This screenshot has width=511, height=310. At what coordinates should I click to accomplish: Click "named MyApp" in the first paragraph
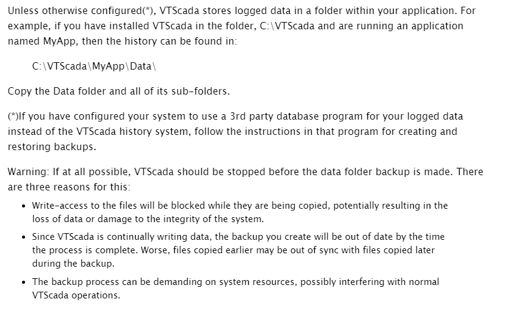tap(35, 40)
